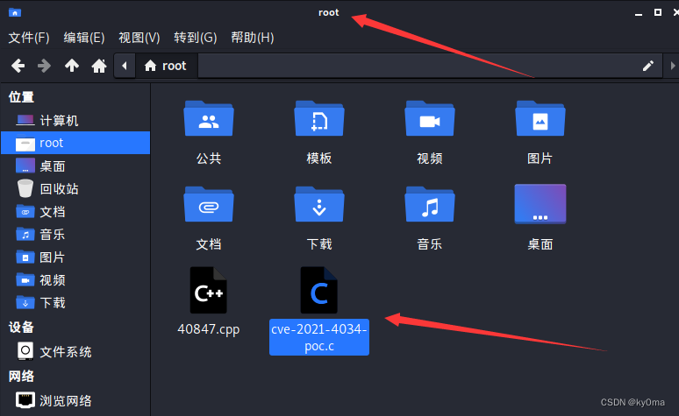This screenshot has width=679, height=416.
Task: Open the 文件(F) menu
Action: click(29, 38)
